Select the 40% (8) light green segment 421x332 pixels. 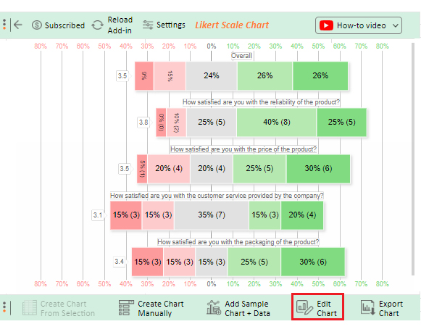coord(277,123)
